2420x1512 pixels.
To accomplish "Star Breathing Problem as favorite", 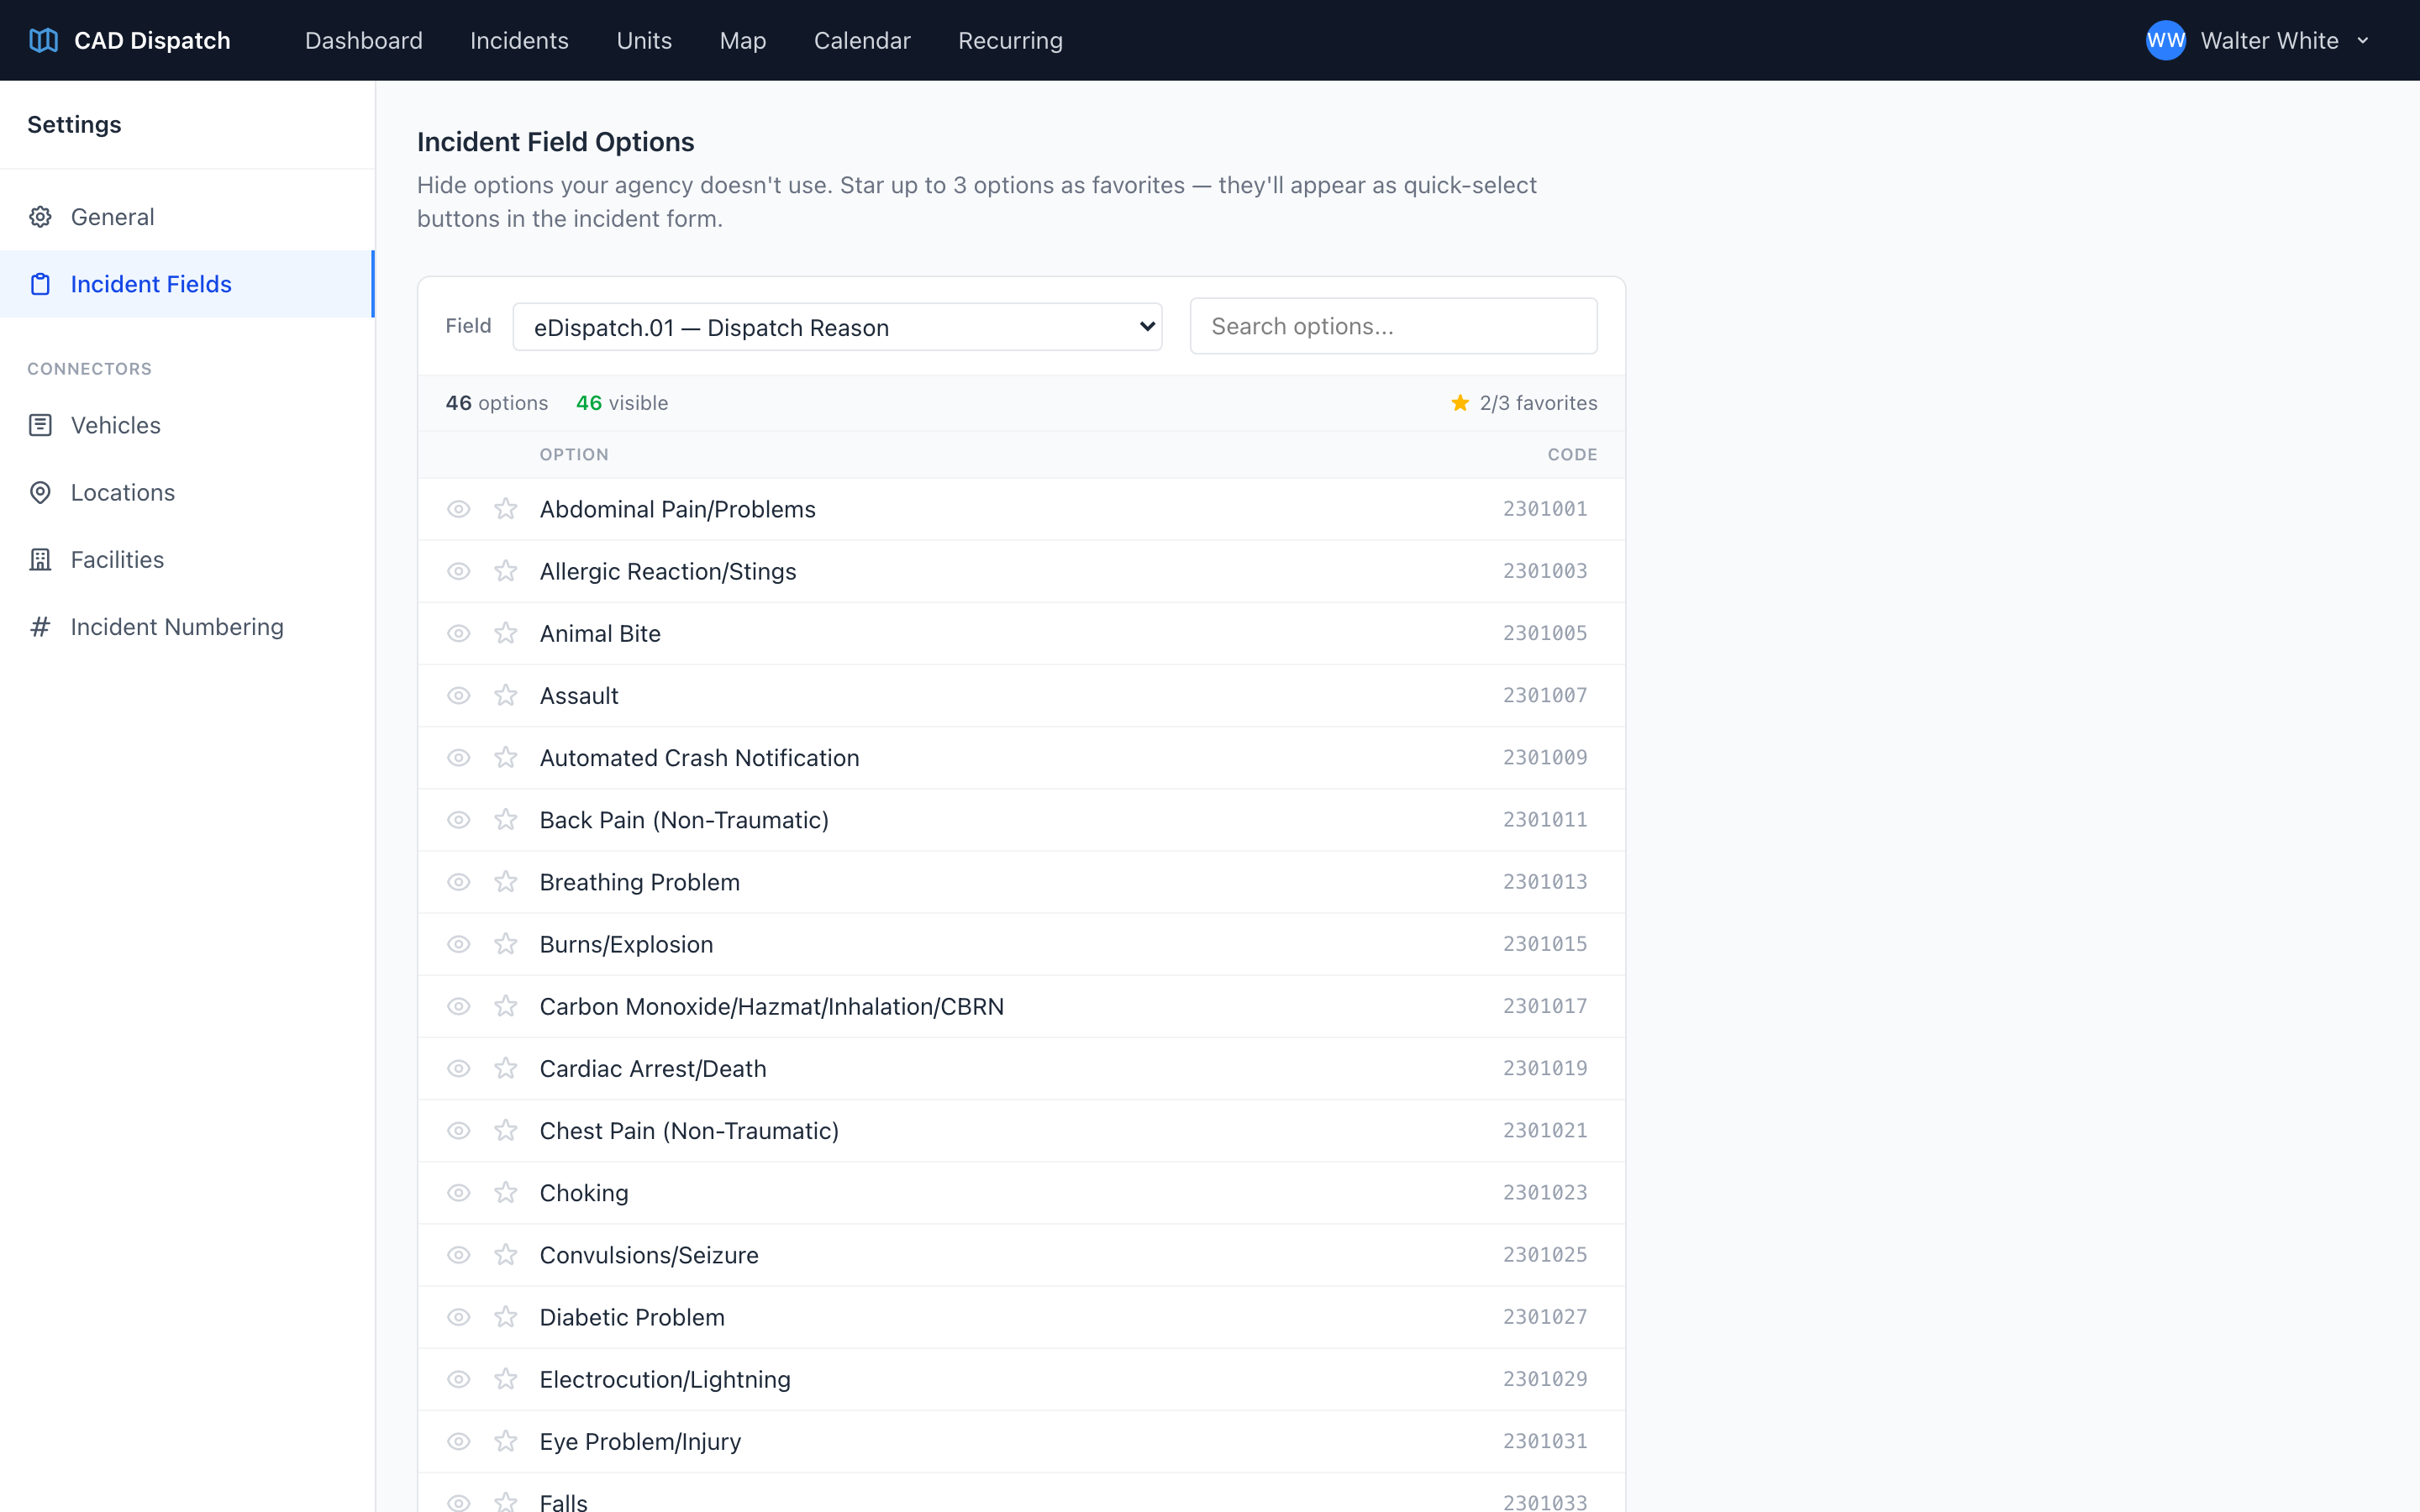I will [506, 882].
